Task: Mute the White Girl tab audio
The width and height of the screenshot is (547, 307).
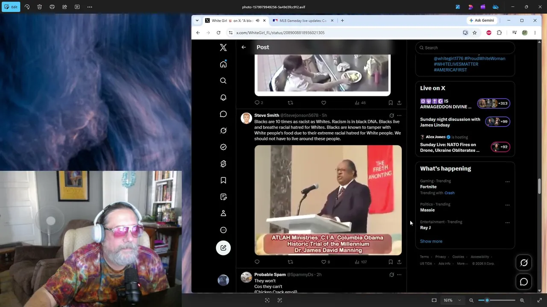Action: pyautogui.click(x=257, y=20)
